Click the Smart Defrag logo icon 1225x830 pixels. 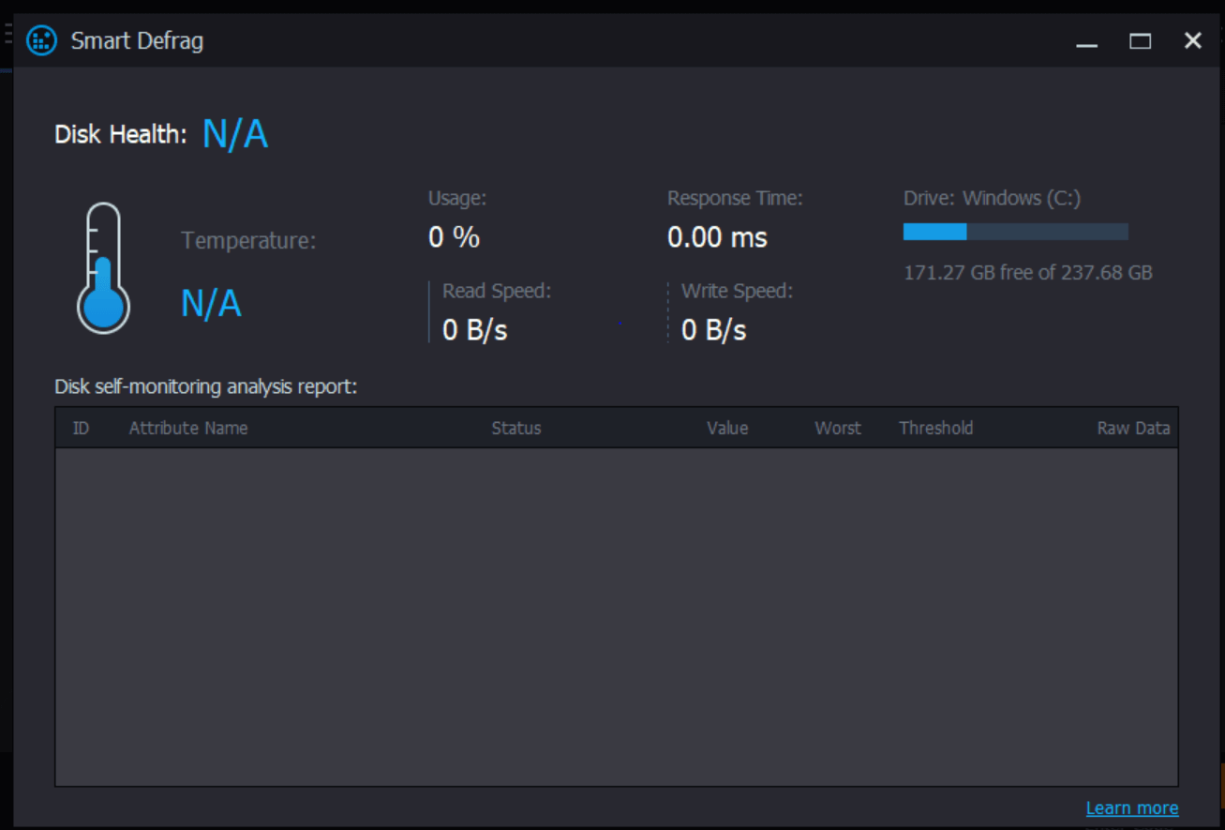41,40
